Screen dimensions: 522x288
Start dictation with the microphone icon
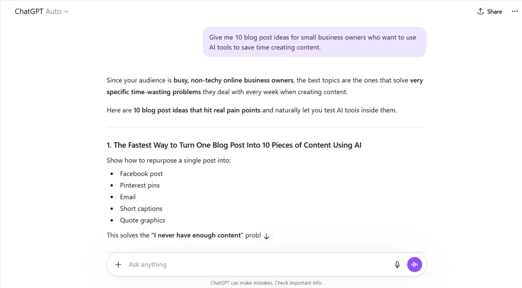tap(397, 265)
